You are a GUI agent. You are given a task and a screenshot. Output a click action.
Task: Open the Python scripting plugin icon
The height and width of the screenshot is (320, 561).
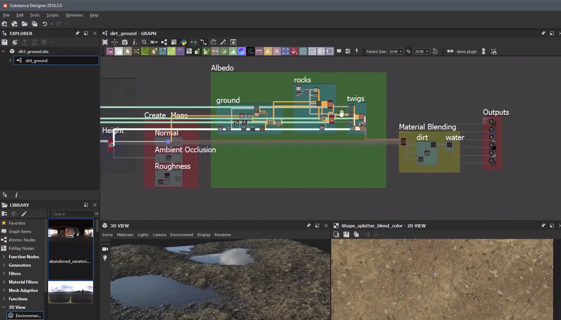(184, 42)
